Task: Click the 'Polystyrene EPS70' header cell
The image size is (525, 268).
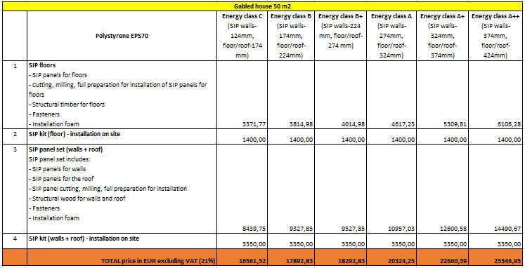Action: pos(122,36)
